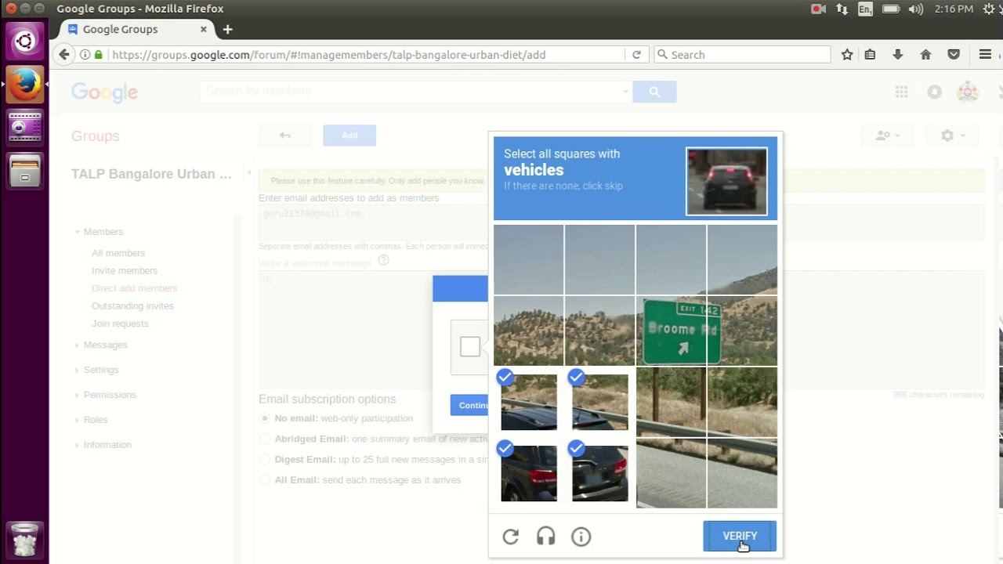Image resolution: width=1003 pixels, height=564 pixels.
Task: Open the group settings gear dropdown
Action: pyautogui.click(x=952, y=136)
